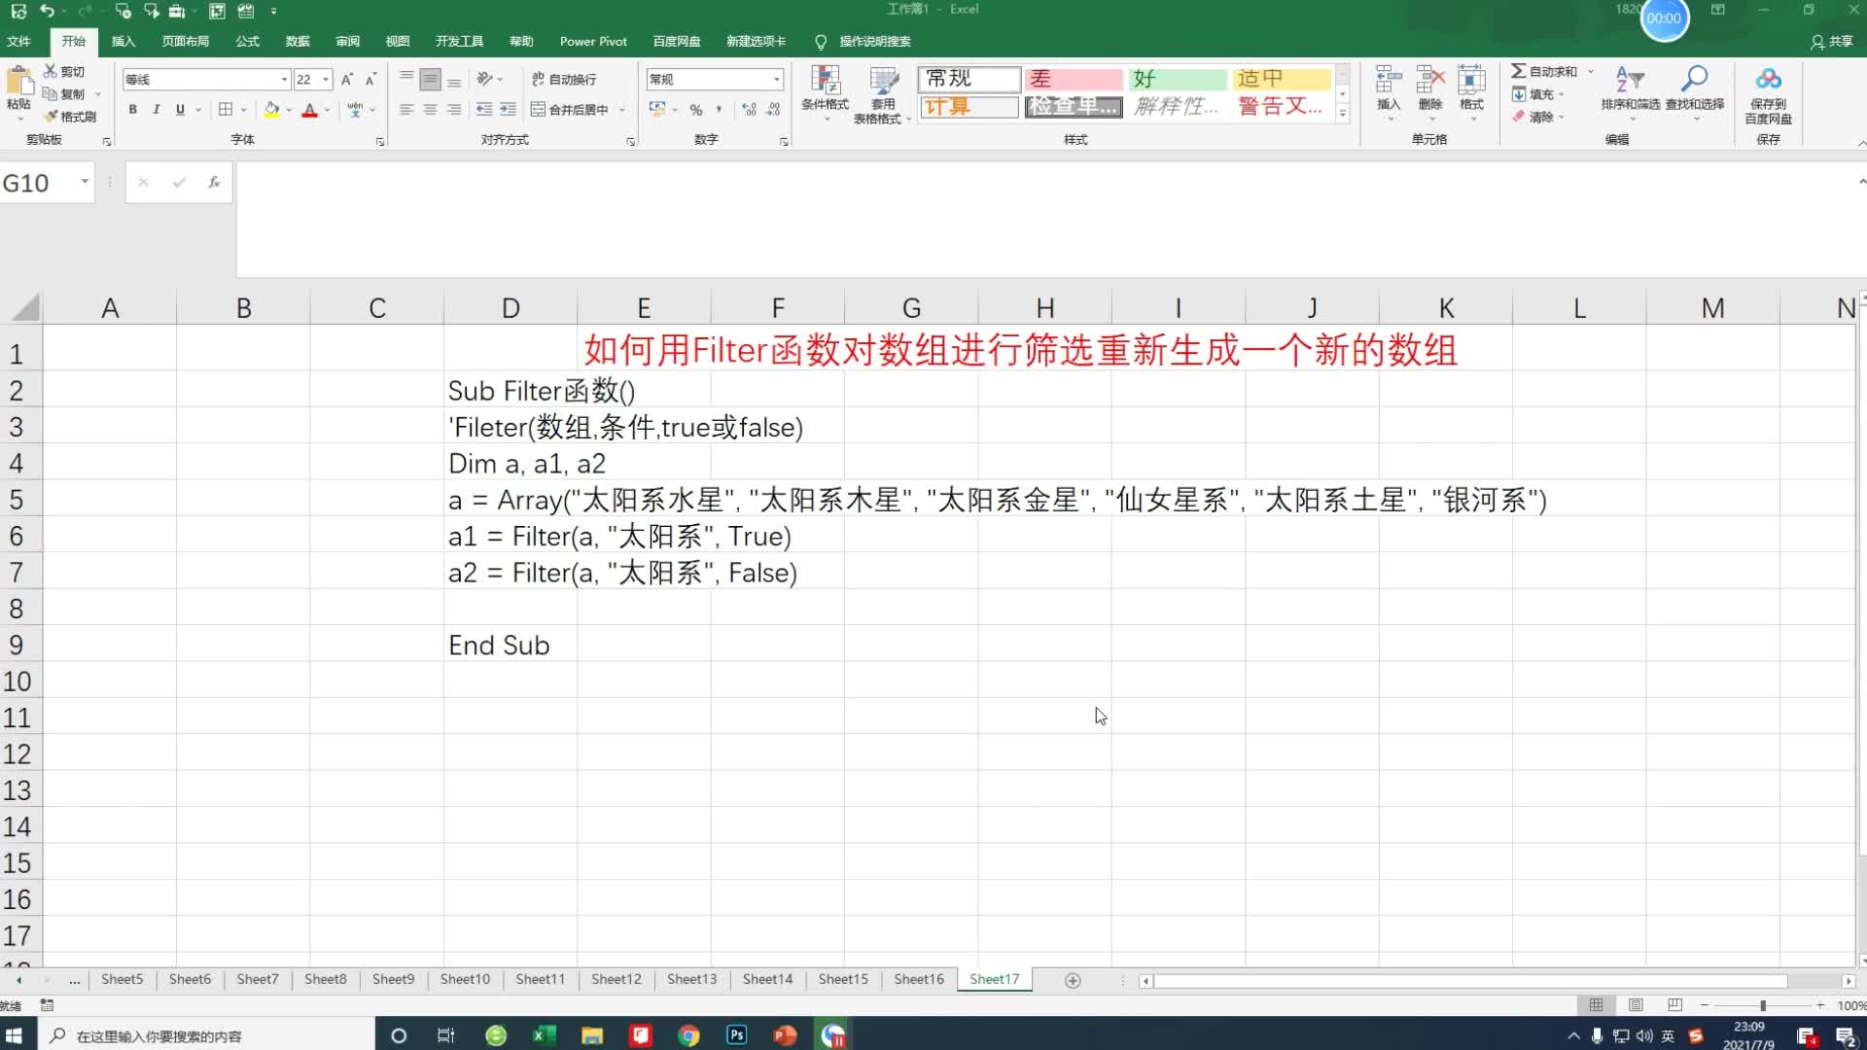Switch to the Formulas ribbon tab
This screenshot has width=1867, height=1050.
pos(248,41)
